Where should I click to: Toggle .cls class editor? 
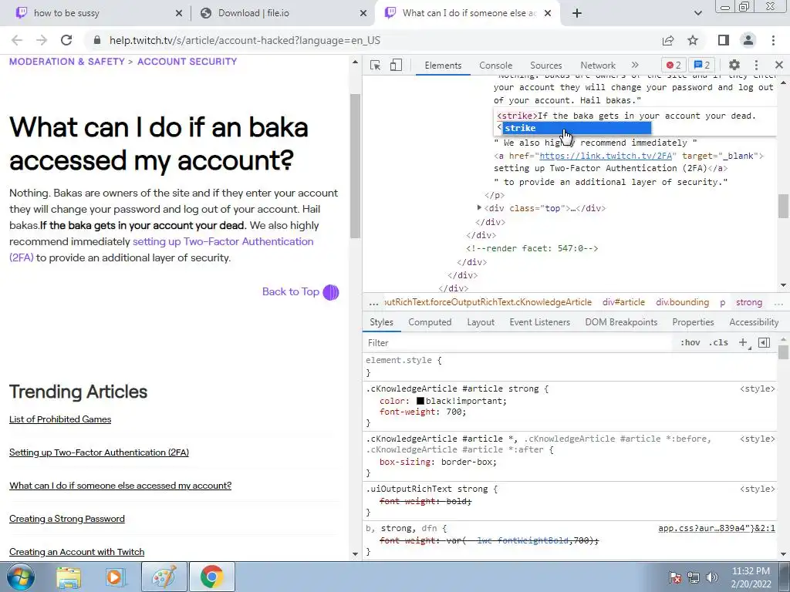(718, 343)
